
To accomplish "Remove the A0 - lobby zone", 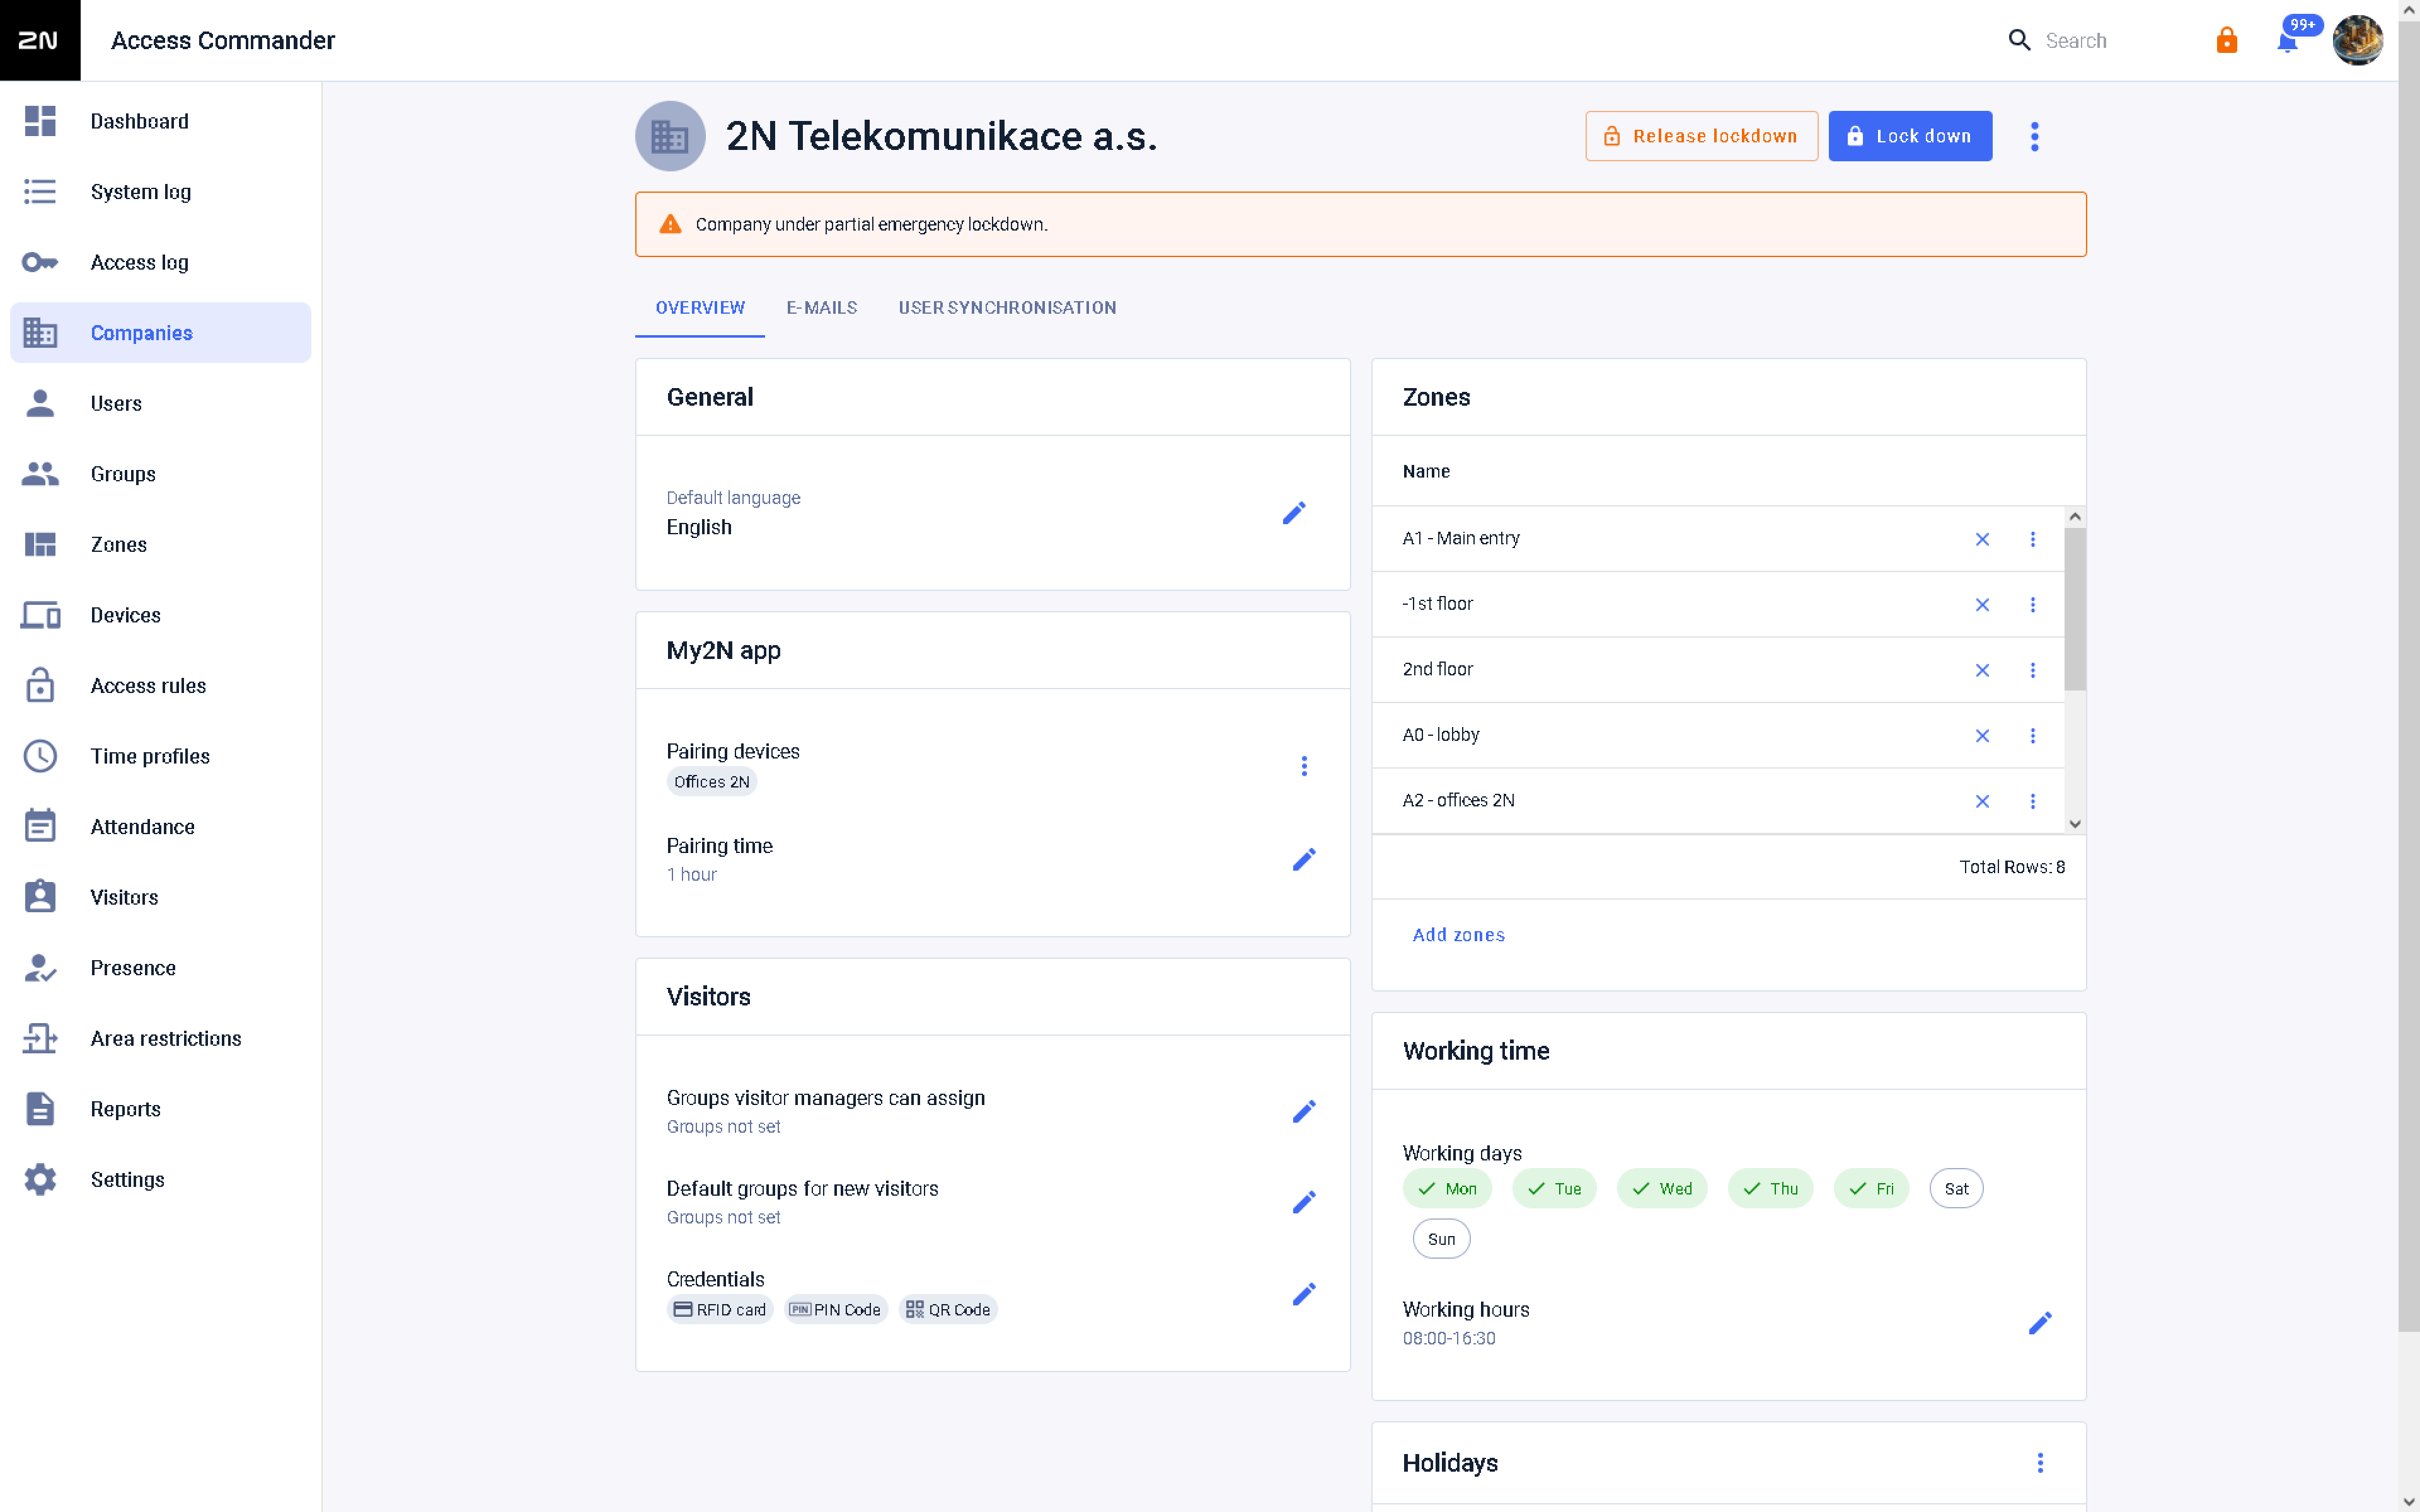I will [1982, 736].
